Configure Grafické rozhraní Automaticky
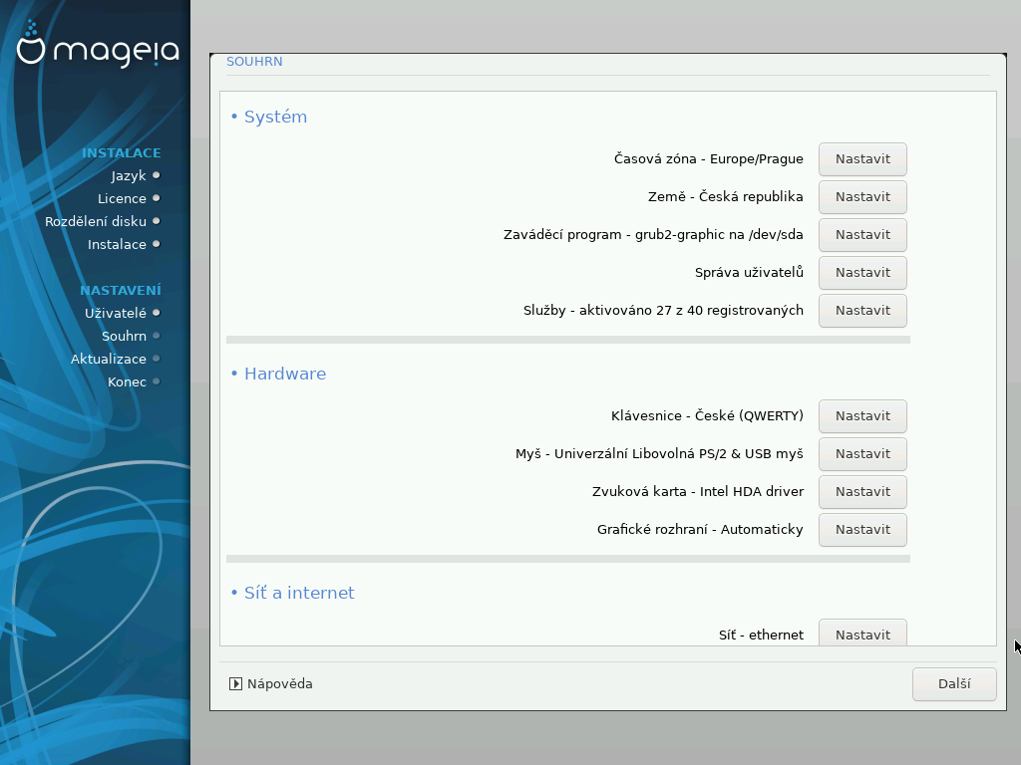Image resolution: width=1021 pixels, height=765 pixels. (x=862, y=530)
